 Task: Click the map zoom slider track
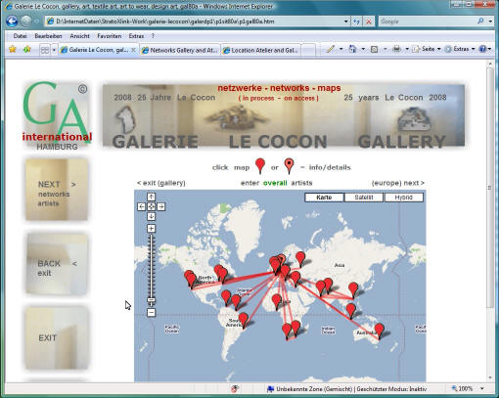151,267
